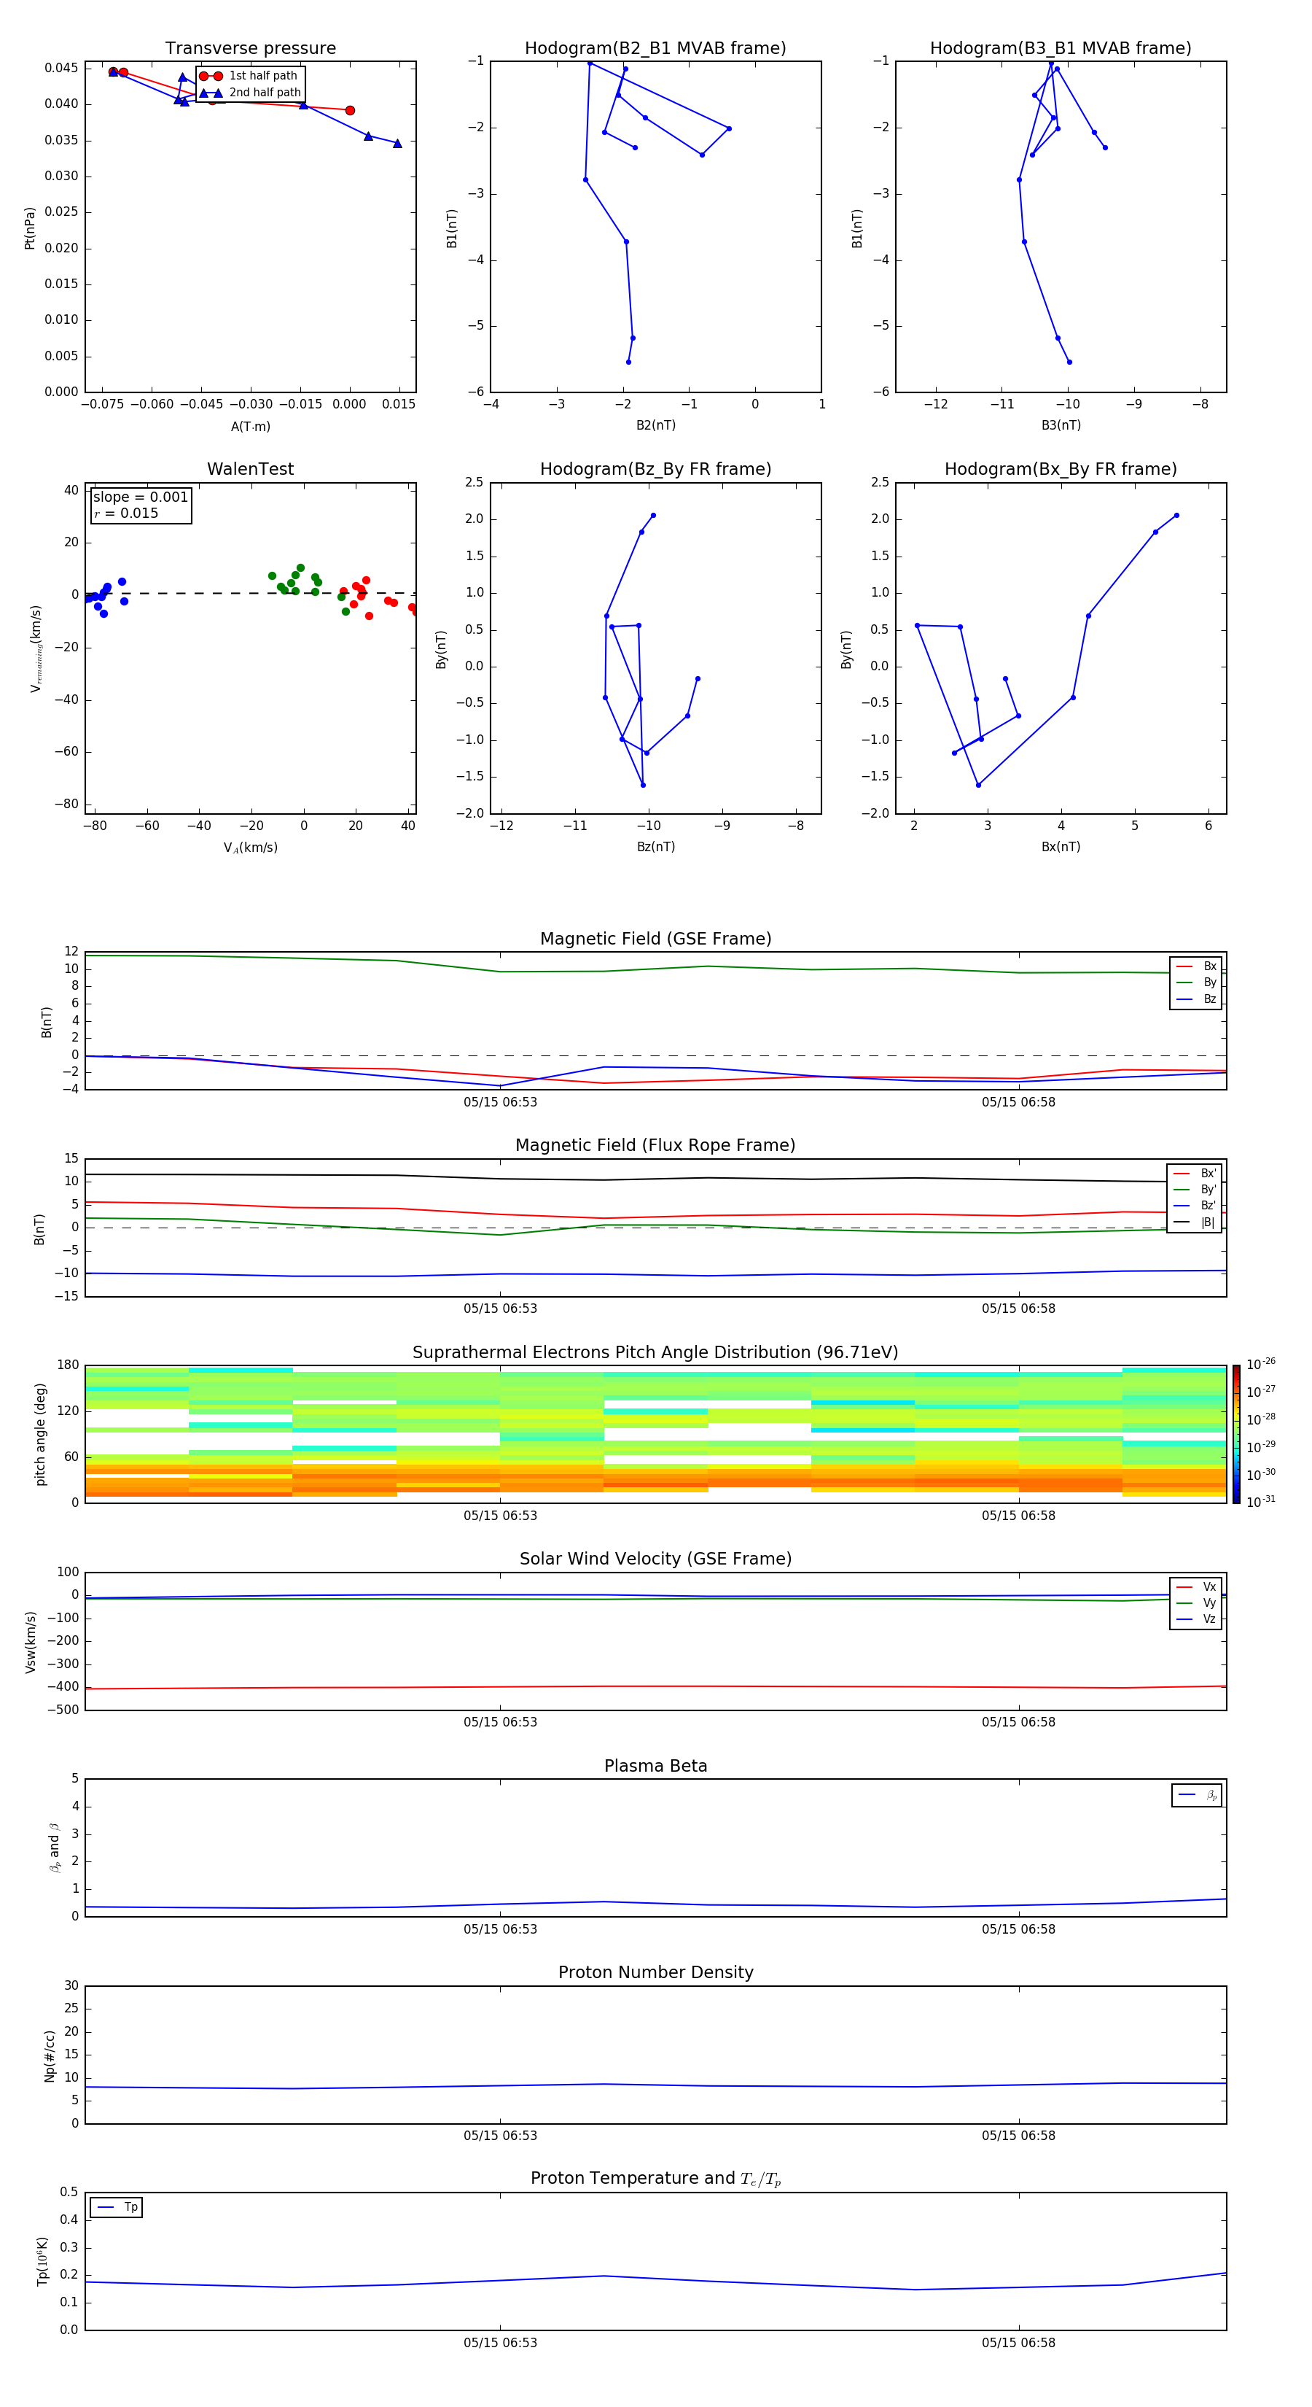Click 'pitch angle (deg)' axis label

pyautogui.click(x=40, y=1434)
